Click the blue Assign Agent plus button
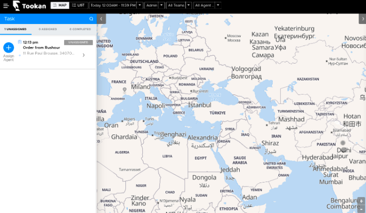The image size is (366, 213). pyautogui.click(x=9, y=47)
